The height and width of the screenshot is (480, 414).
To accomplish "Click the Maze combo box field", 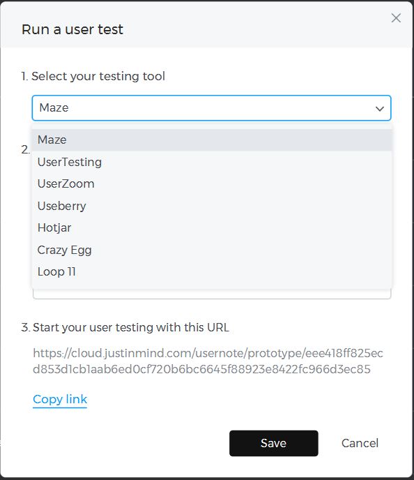I will [x=212, y=108].
